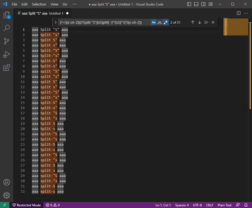Open the Selection menu
Viewport: 252px width, 208px height.
pos(39,4)
